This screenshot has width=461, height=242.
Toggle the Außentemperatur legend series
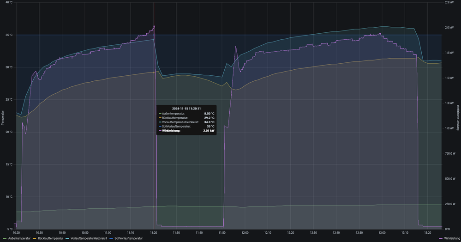[x=19, y=238]
